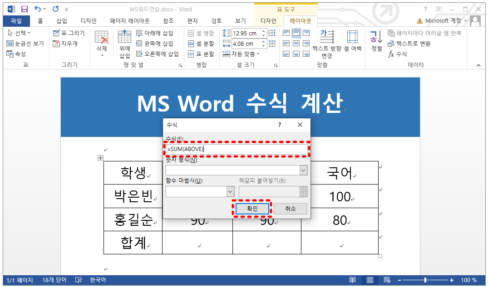Align cell text top left
The image size is (488, 287).
coord(286,33)
